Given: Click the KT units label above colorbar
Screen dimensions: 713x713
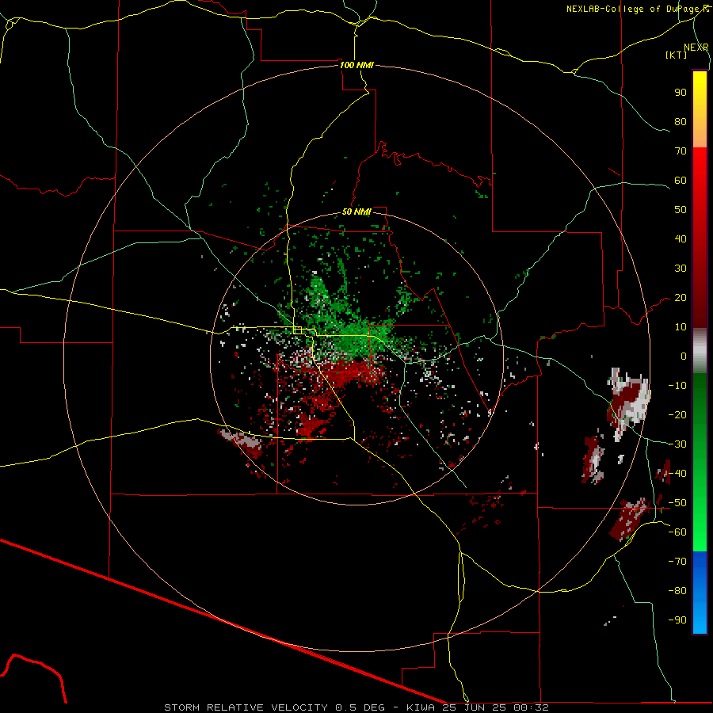Looking at the screenshot, I should point(676,55).
